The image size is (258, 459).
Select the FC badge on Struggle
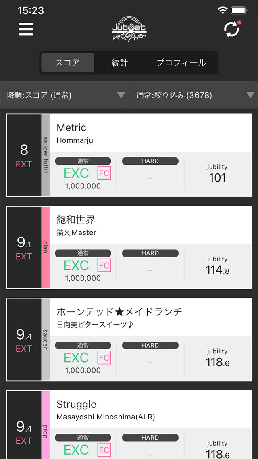click(x=104, y=450)
